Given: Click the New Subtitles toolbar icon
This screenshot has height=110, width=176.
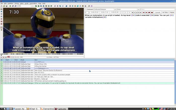Looking at the screenshot, I should [2, 6].
